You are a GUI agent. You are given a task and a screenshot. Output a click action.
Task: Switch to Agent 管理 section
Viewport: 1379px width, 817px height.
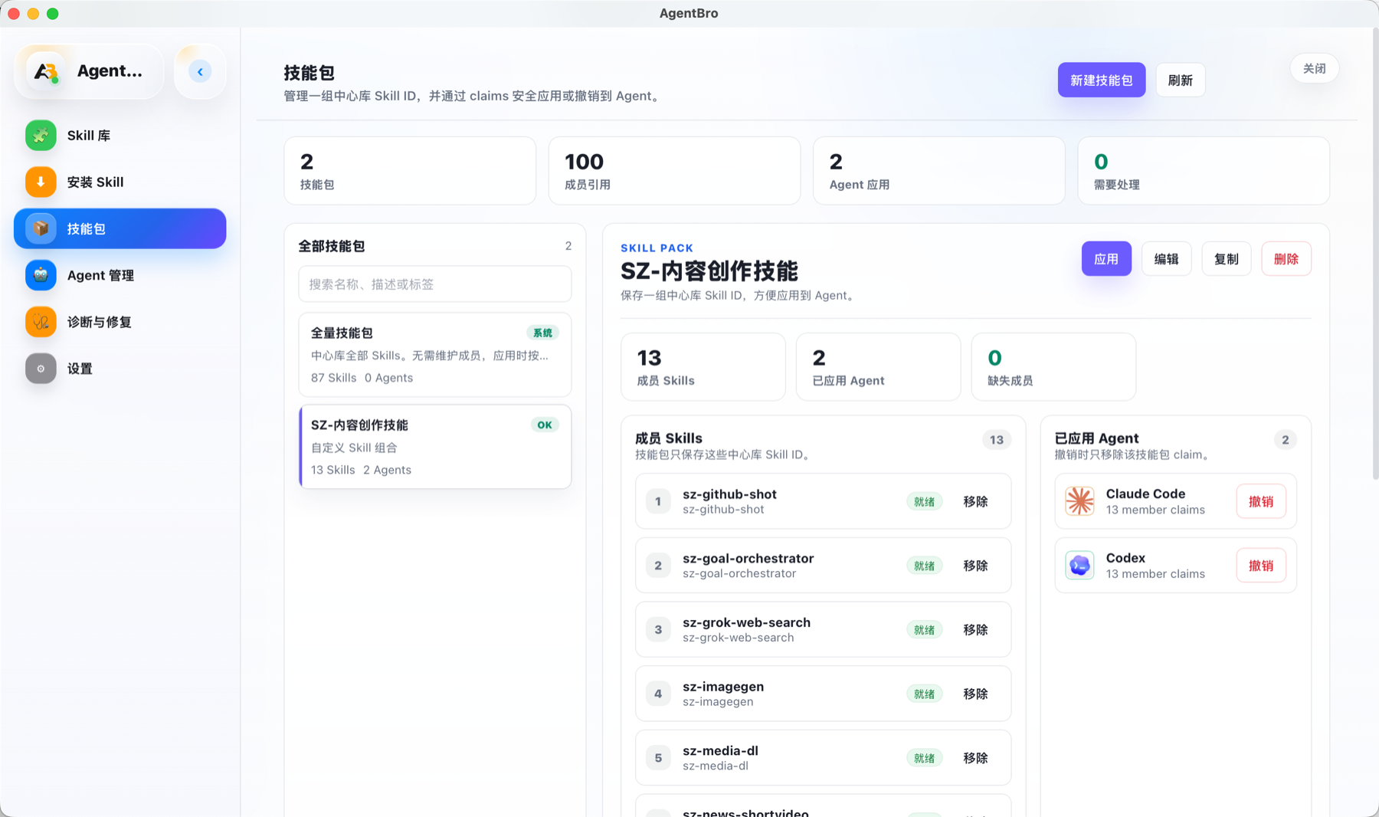tap(100, 275)
